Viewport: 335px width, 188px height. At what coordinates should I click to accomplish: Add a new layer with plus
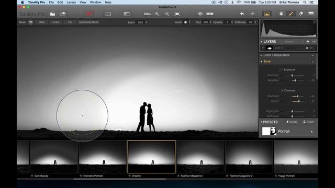(x=308, y=42)
